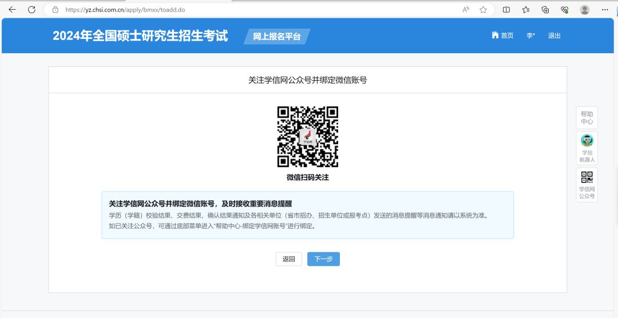Open Read Aloud in address bar
Screen dimensions: 618x318
pos(466,10)
